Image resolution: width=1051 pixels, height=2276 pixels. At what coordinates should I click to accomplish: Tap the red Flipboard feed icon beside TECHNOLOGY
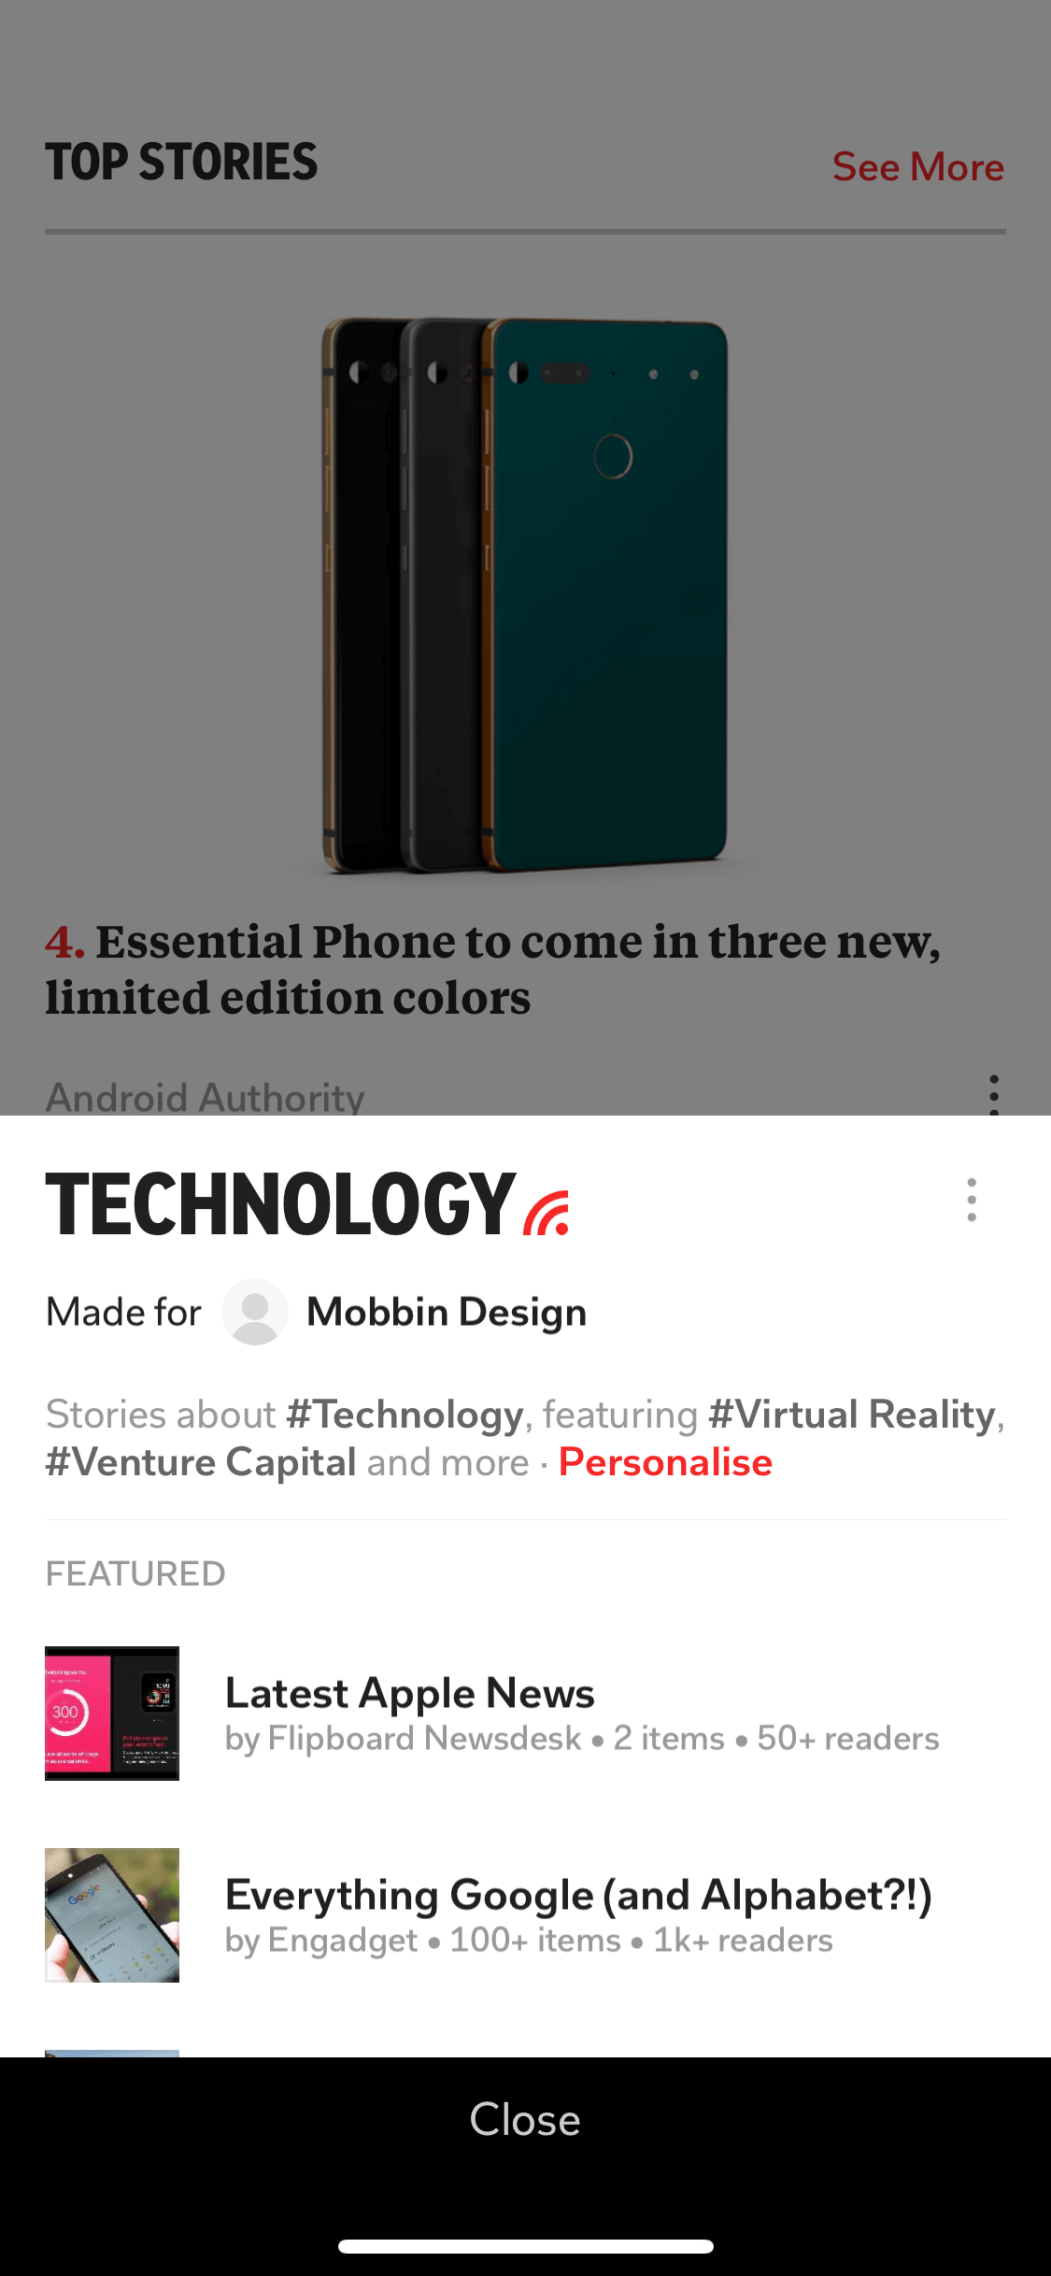547,1213
